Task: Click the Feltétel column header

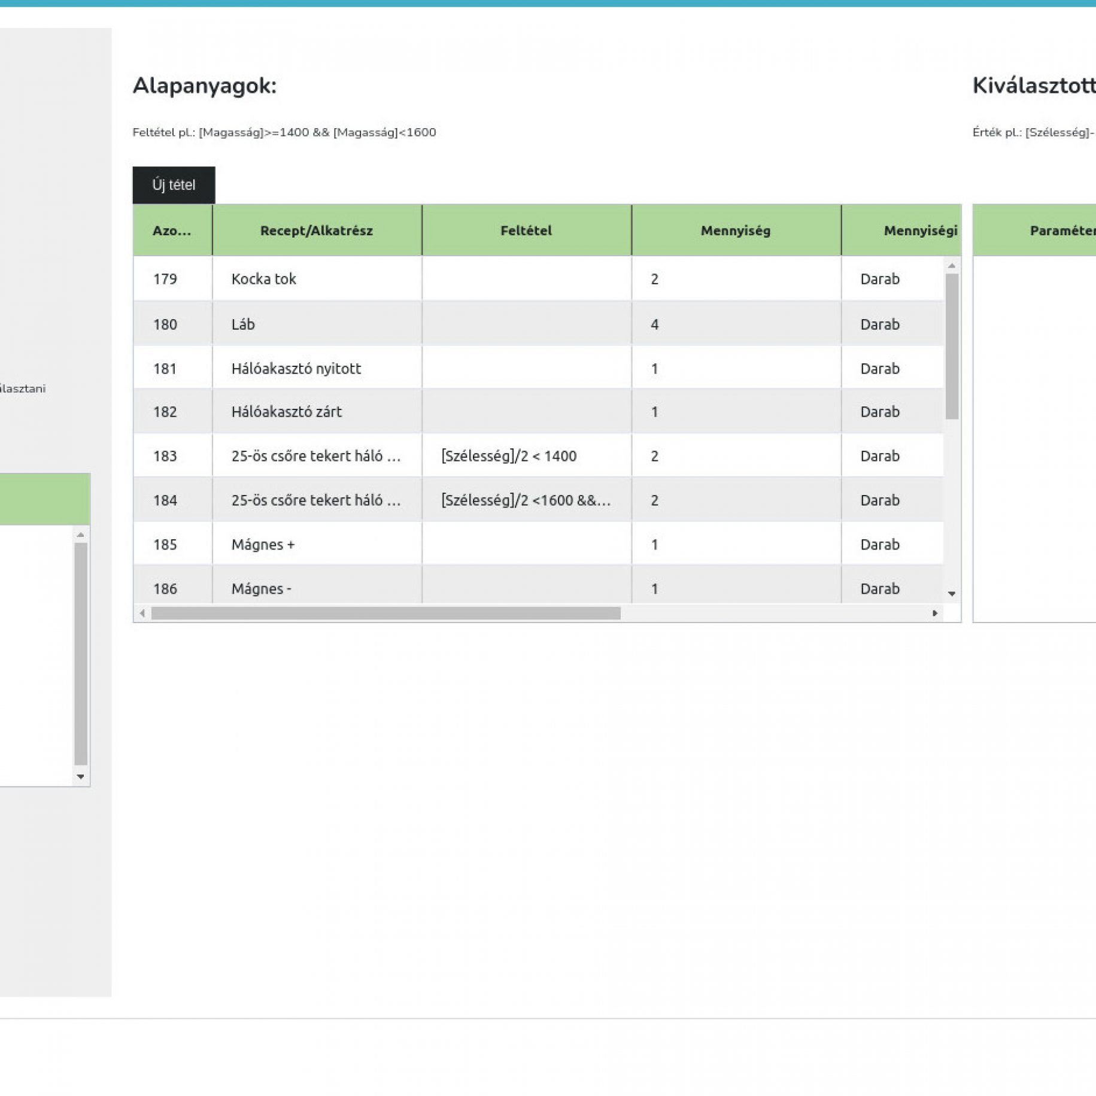Action: (x=526, y=230)
